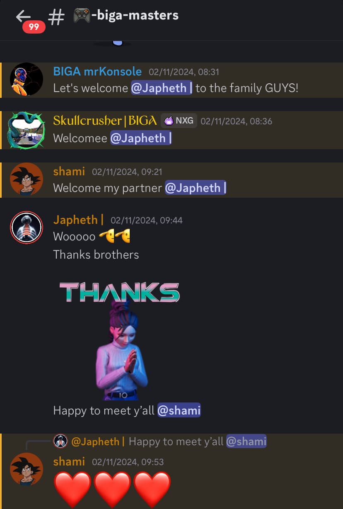Tap the three red hearts message

(113, 489)
